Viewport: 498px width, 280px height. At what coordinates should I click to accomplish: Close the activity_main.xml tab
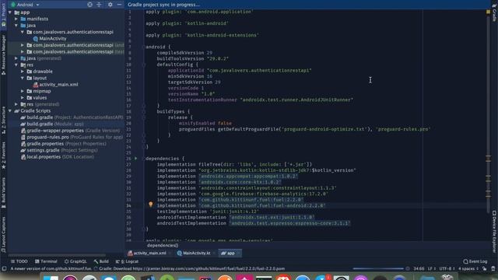pyautogui.click(x=170, y=253)
